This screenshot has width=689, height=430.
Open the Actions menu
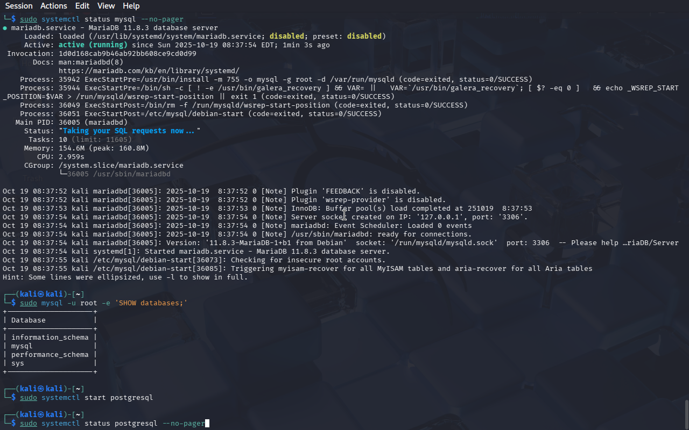tap(54, 6)
